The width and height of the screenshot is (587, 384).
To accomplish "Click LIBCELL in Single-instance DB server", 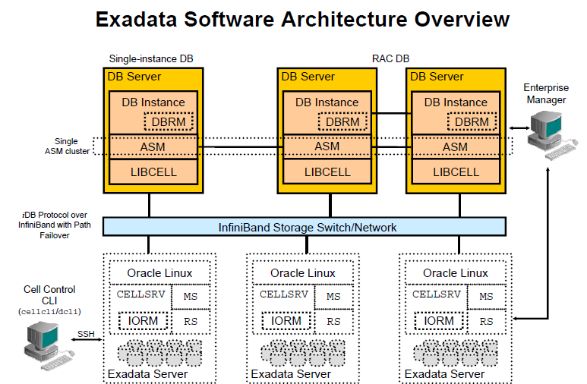I will (153, 172).
